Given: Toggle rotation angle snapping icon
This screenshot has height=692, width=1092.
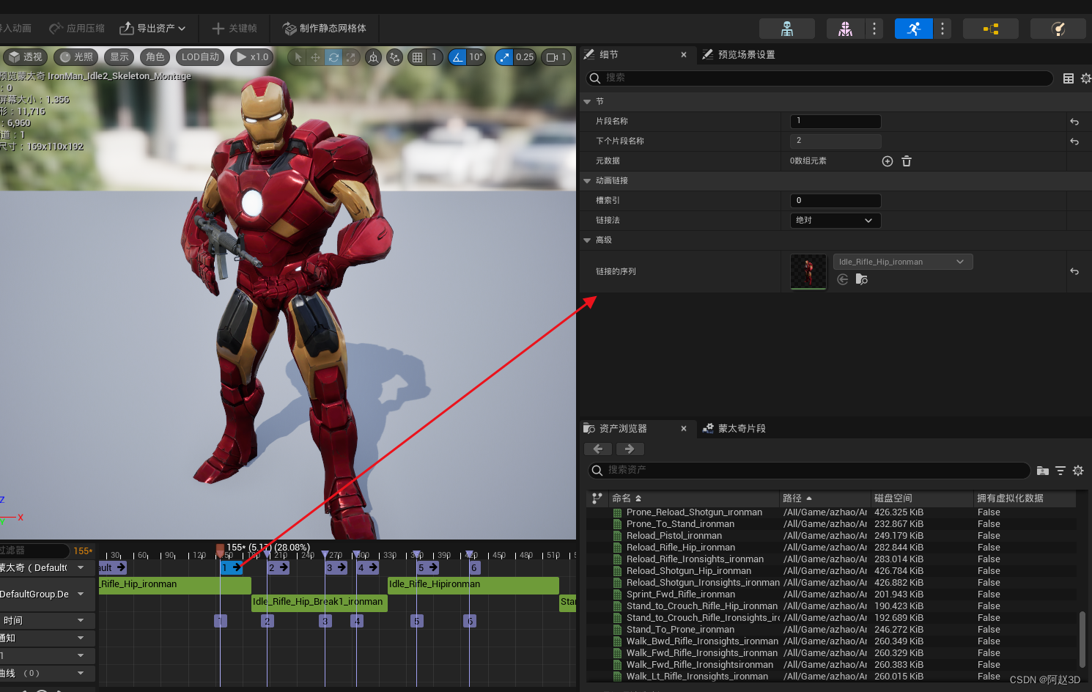Looking at the screenshot, I should [x=457, y=57].
